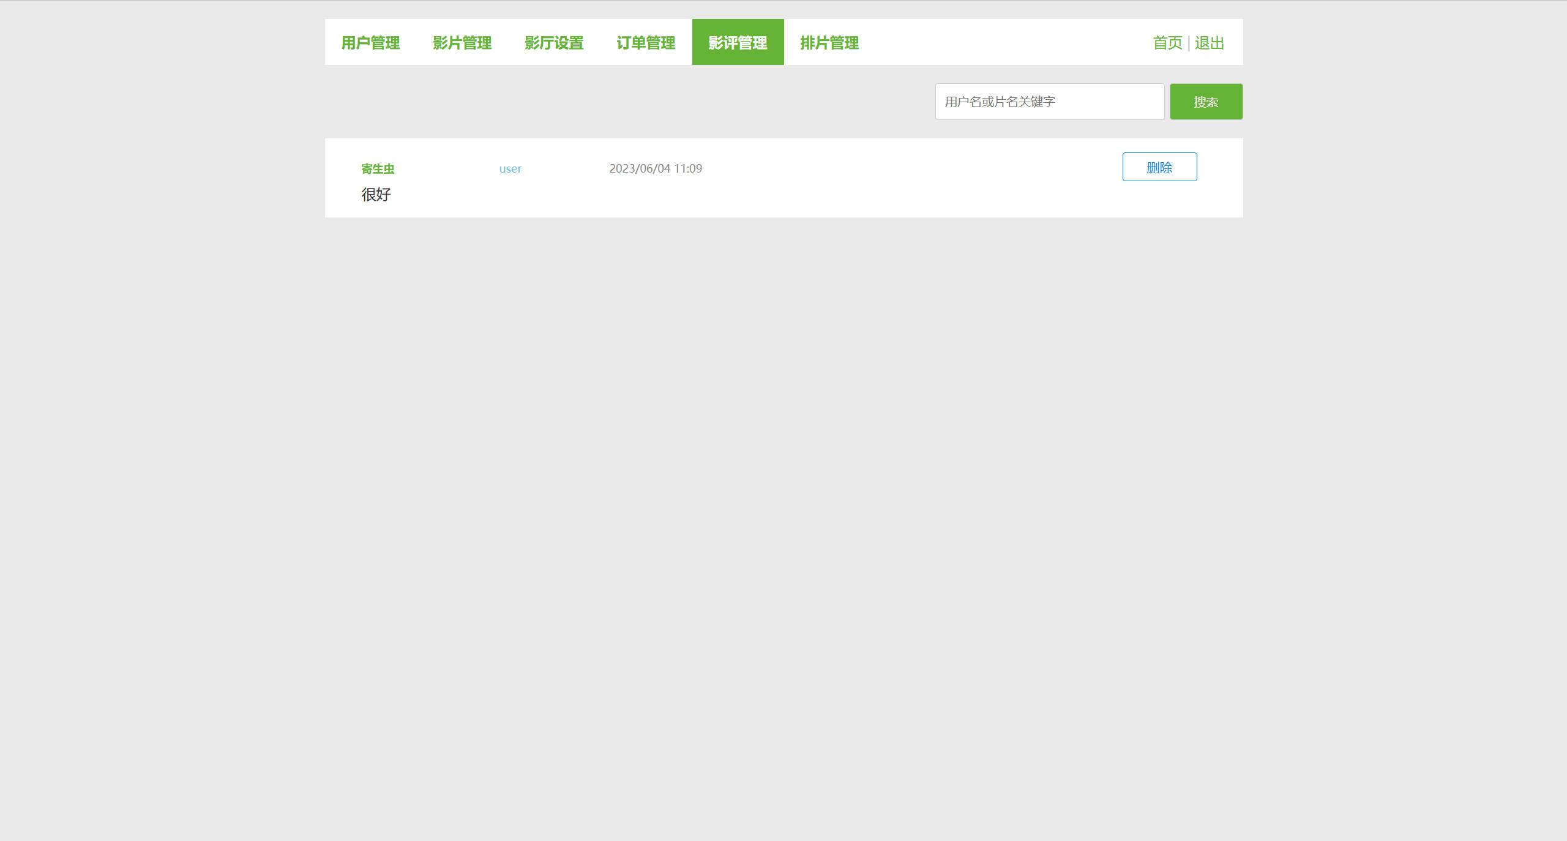
Task: Select the 订单管理 tab
Action: tap(646, 42)
